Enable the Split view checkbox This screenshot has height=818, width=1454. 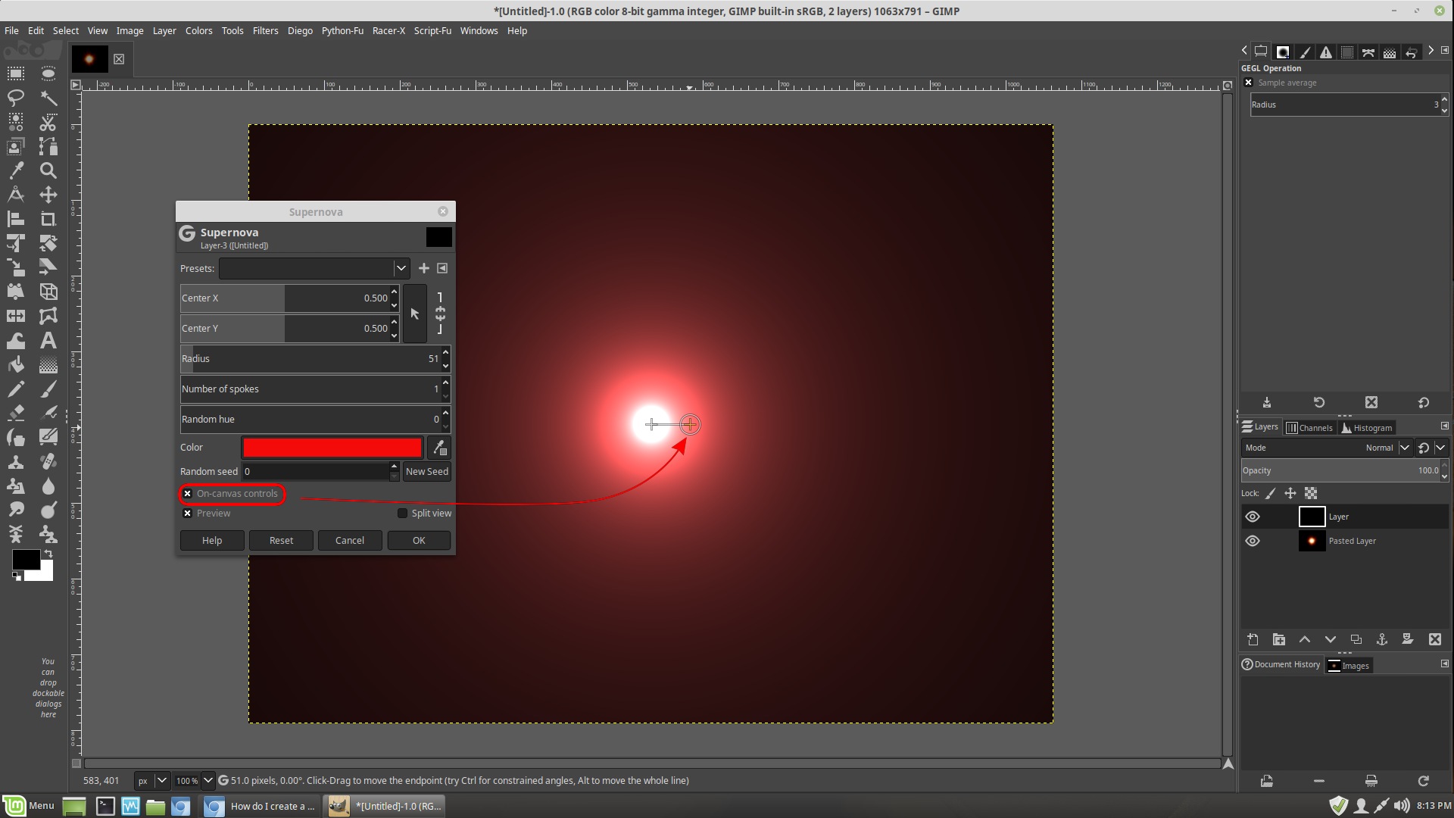[x=403, y=514]
